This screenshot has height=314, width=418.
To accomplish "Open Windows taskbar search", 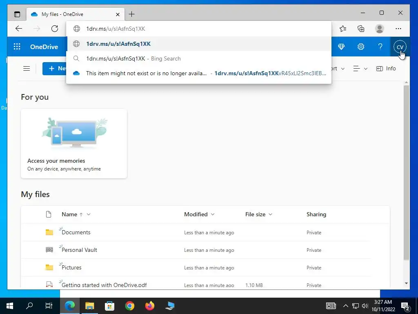I will click(29, 306).
